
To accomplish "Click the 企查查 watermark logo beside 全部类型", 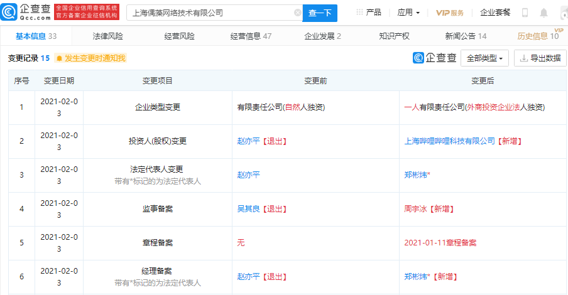I will pyautogui.click(x=435, y=58).
